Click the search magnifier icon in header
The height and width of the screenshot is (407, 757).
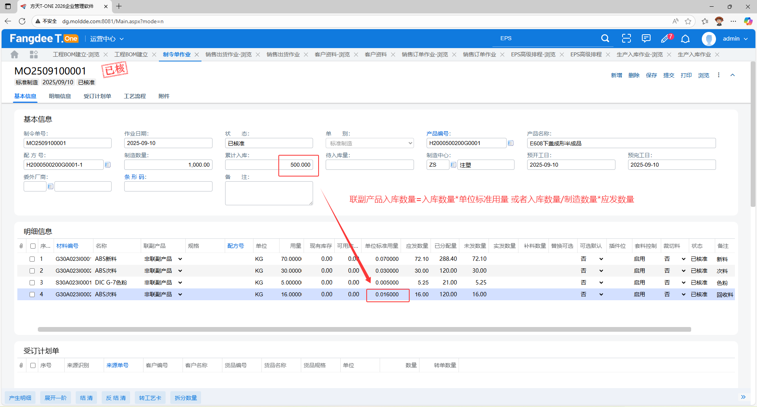coord(605,39)
